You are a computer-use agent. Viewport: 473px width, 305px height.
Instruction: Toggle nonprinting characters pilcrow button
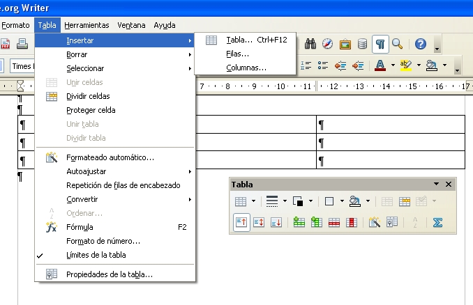click(380, 44)
